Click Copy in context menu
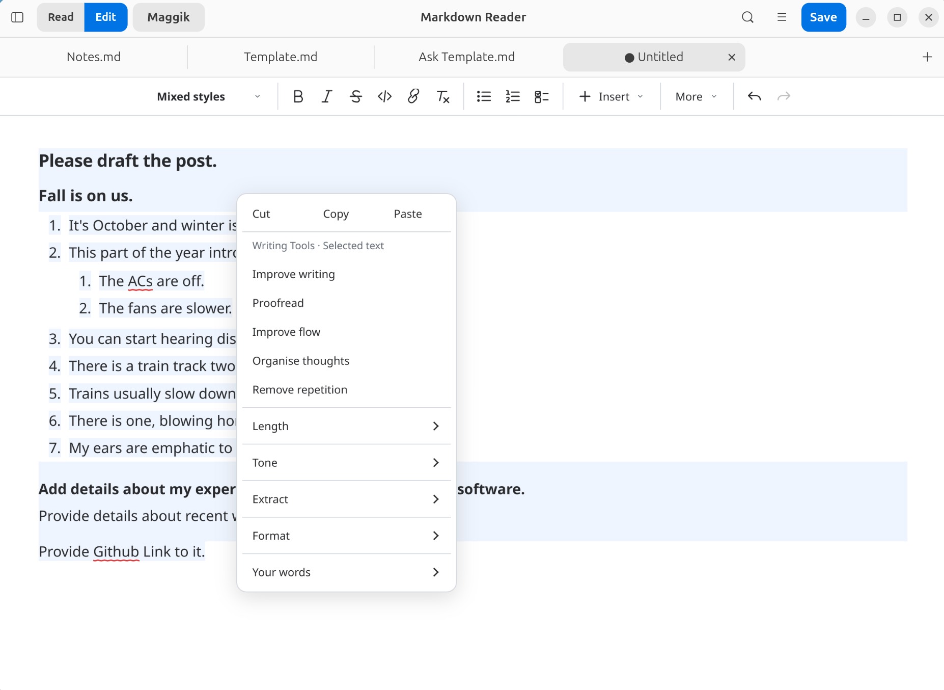This screenshot has height=690, width=944. [x=336, y=214]
